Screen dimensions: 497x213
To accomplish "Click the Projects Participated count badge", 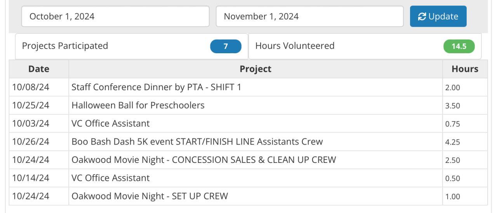I will pos(226,46).
